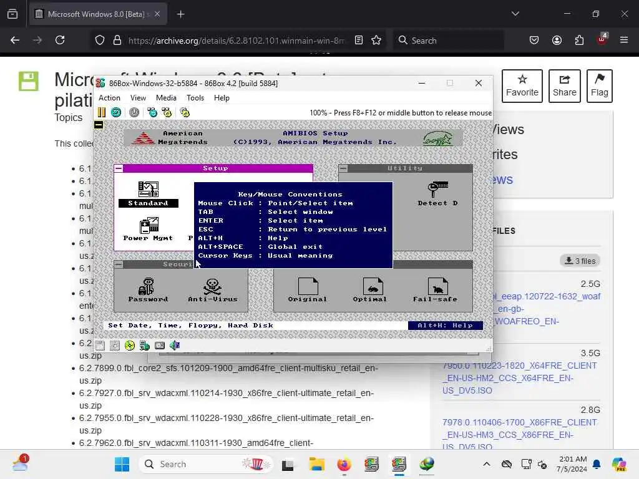This screenshot has width=639, height=479.
Task: Open notifications bell in tray
Action: [597, 464]
